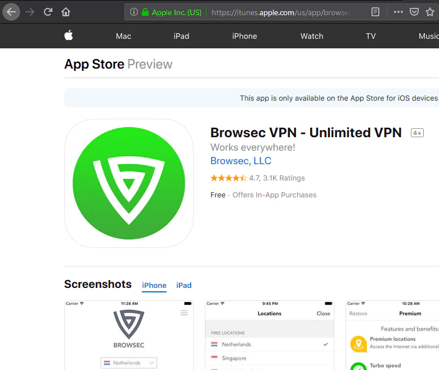Screen dimensions: 439x370
Task: Go back using the browser back arrow
Action: click(11, 12)
